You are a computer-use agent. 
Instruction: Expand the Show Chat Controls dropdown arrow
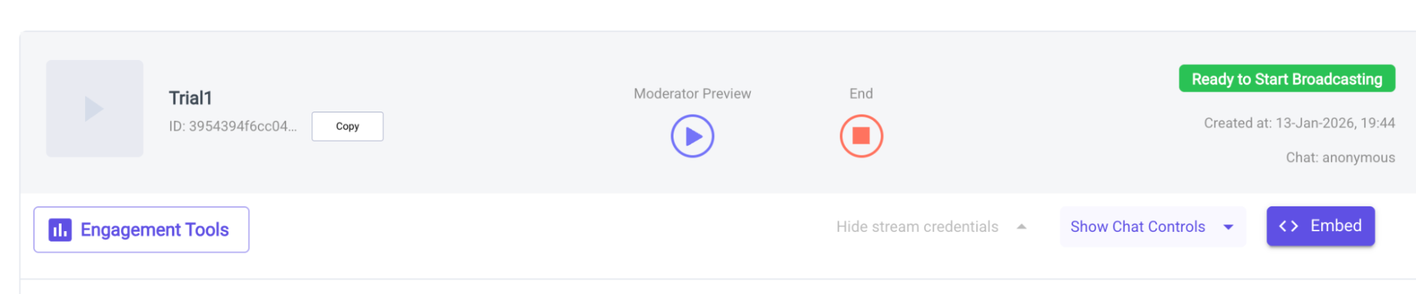tap(1228, 227)
